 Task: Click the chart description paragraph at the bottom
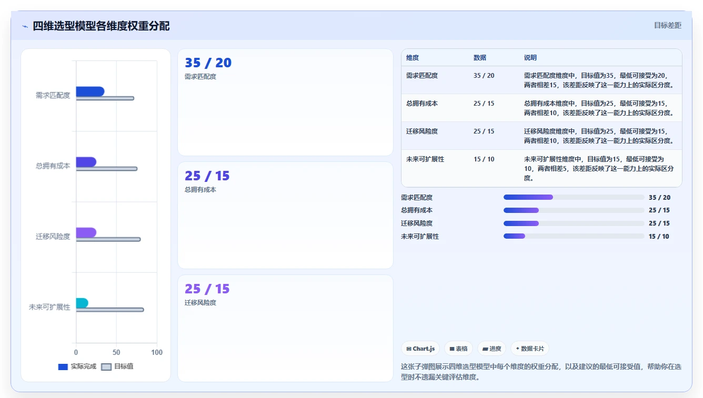pos(541,372)
